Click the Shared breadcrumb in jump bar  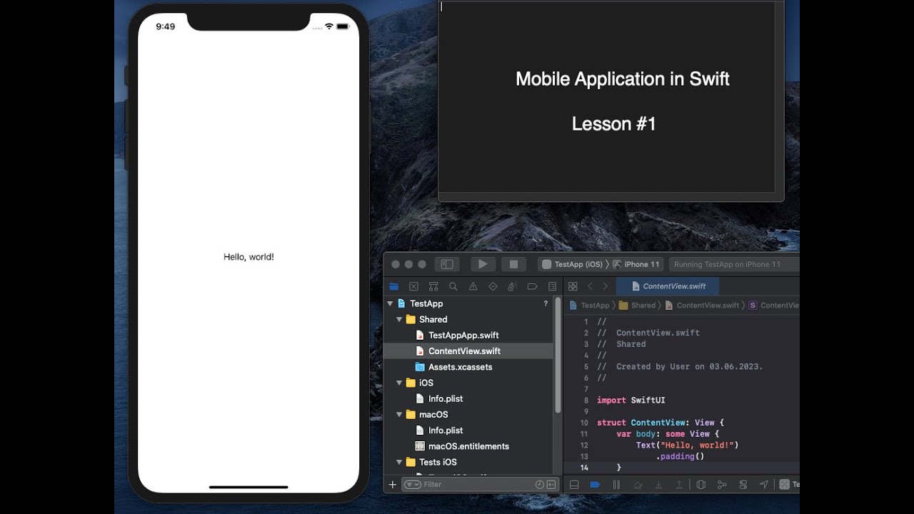click(x=637, y=305)
